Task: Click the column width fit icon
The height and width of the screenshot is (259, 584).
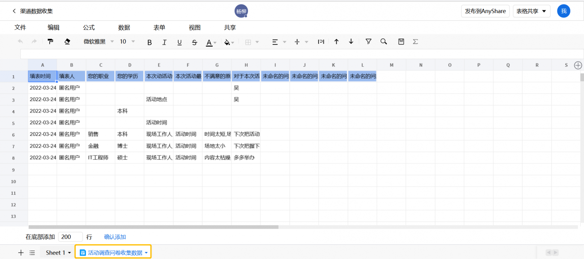Action: [321, 42]
